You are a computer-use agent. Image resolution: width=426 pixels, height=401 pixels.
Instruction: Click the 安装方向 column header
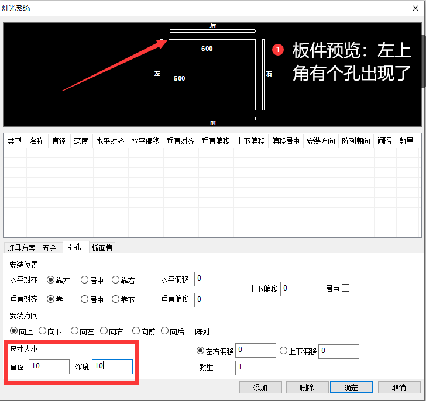coord(321,141)
